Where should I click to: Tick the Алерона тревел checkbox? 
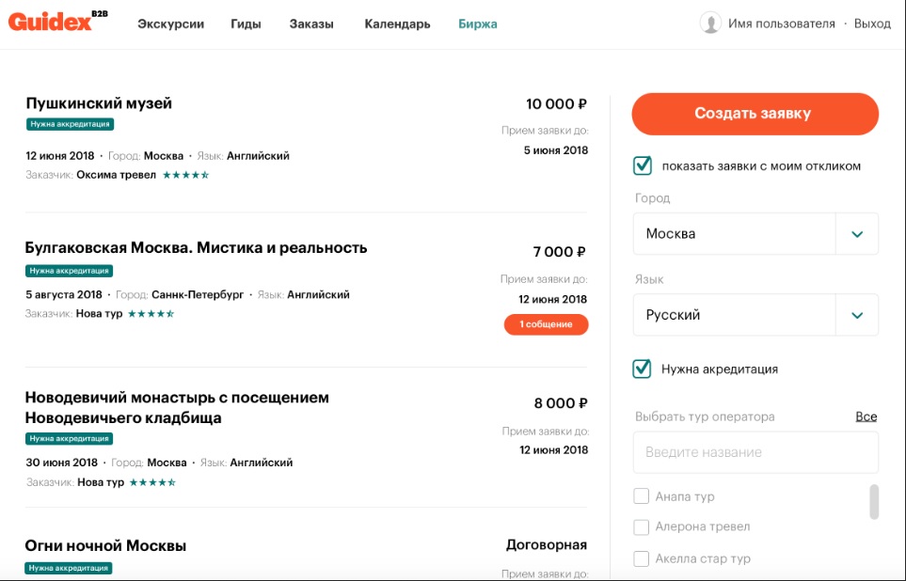pyautogui.click(x=642, y=527)
